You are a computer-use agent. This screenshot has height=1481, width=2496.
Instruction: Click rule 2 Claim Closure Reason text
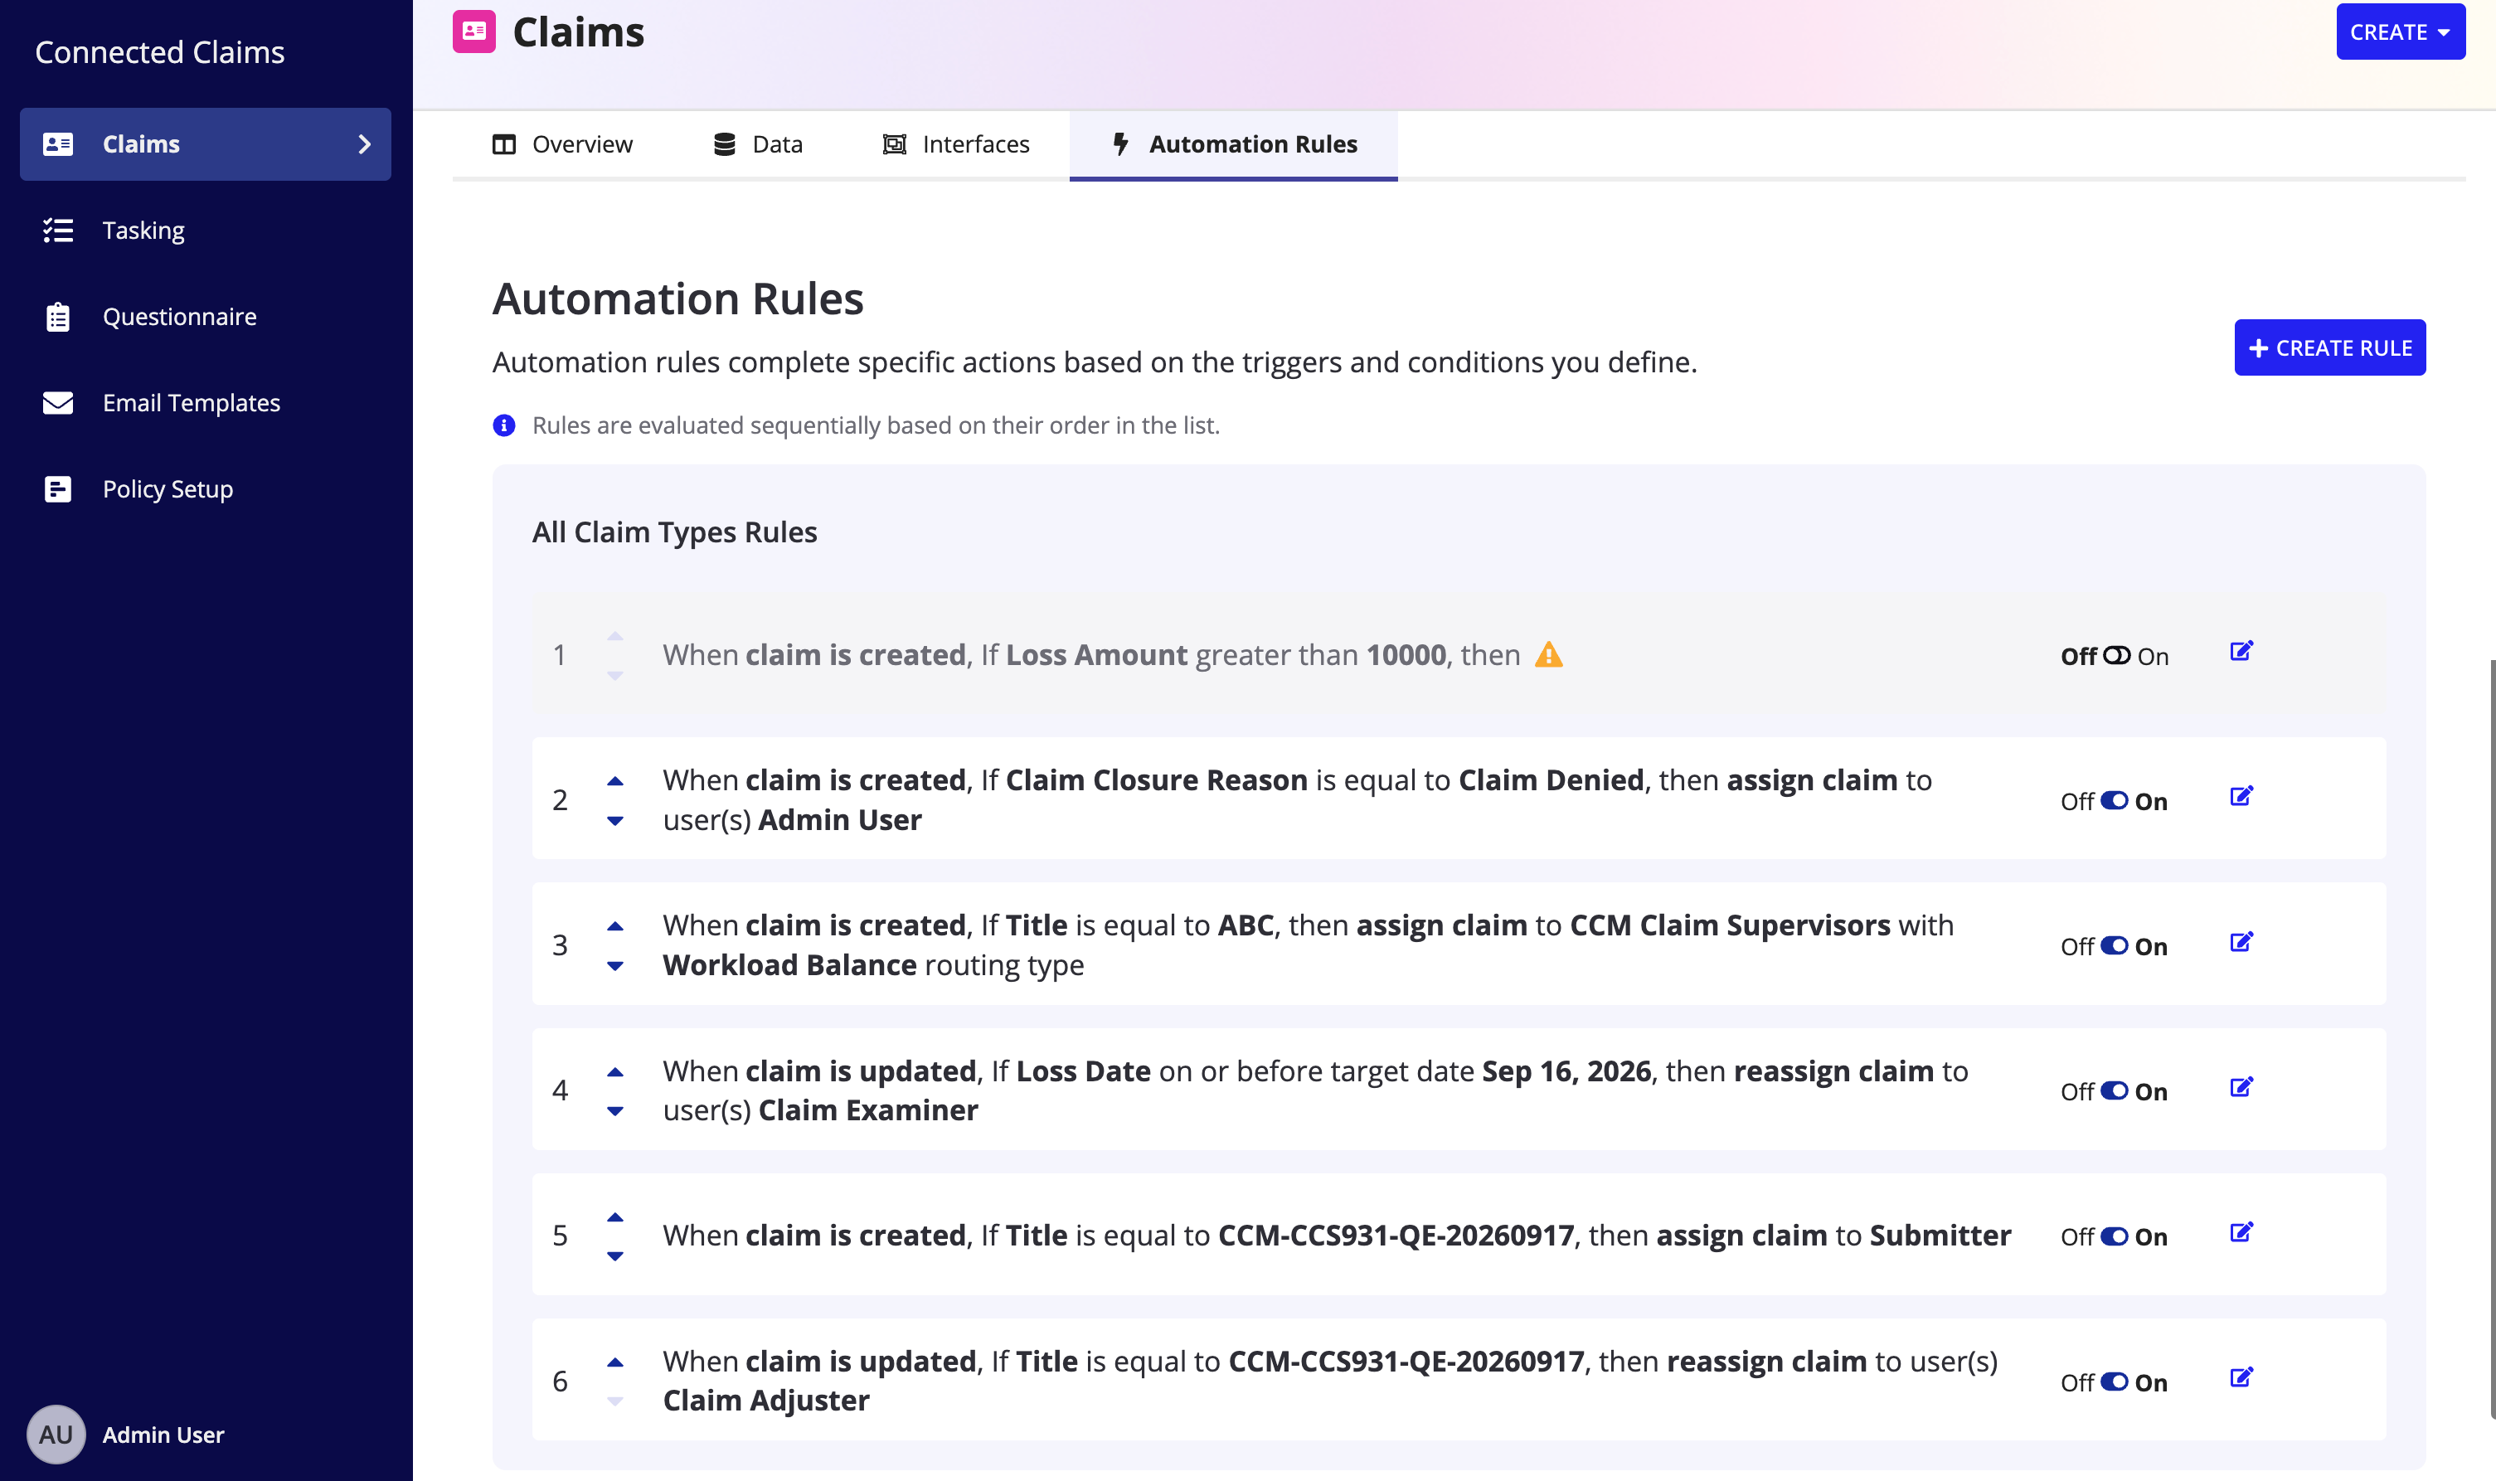click(1156, 779)
